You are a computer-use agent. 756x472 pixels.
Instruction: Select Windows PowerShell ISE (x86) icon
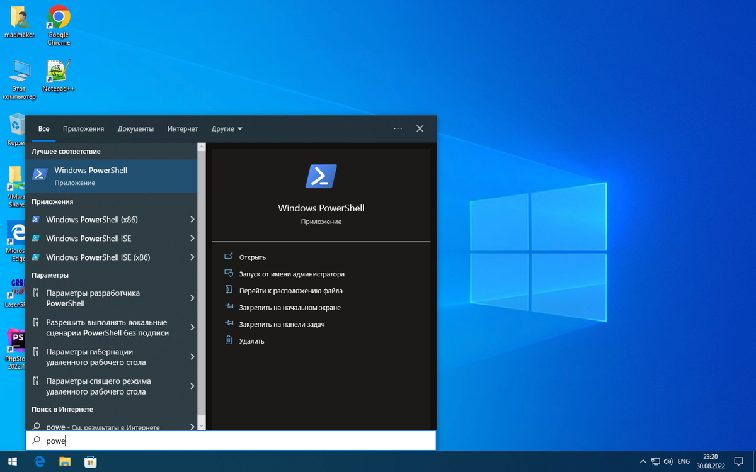[36, 257]
